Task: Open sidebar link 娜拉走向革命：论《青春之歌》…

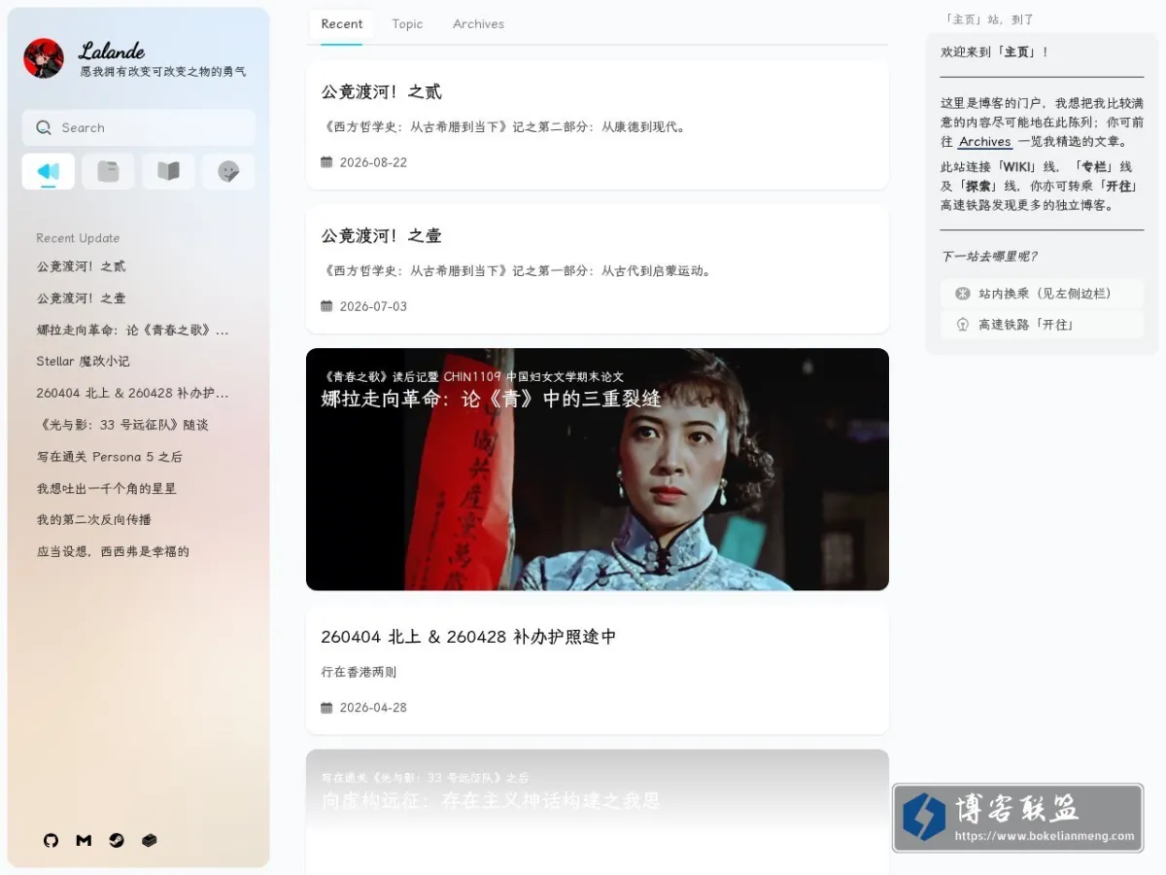Action: click(133, 331)
